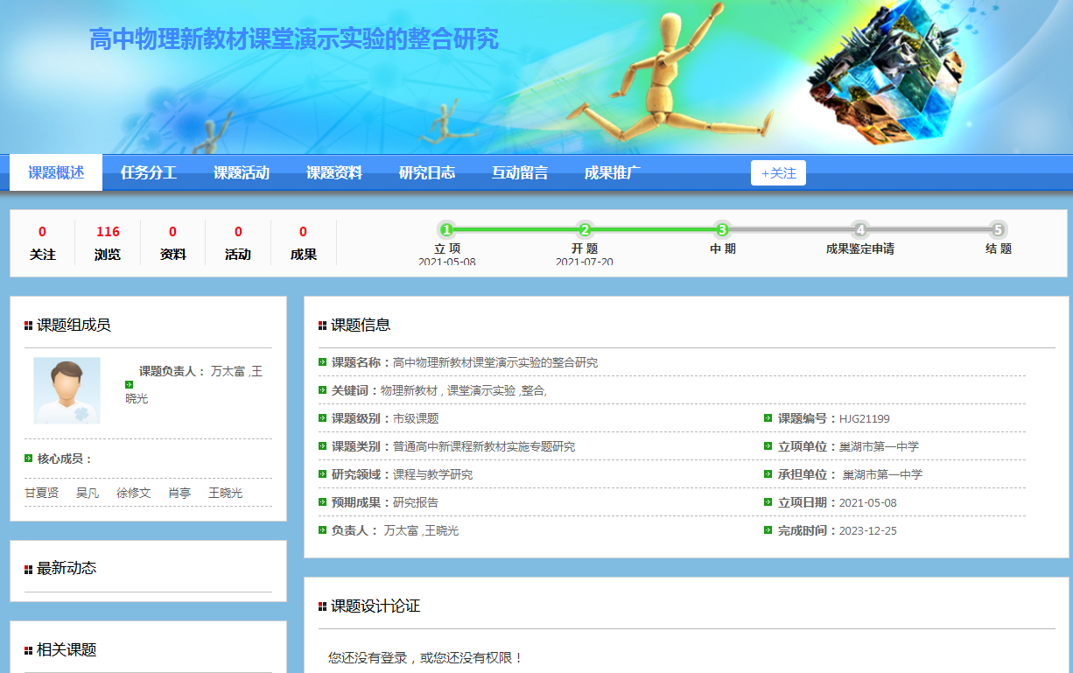Click core member name 甘夏贤

42,493
